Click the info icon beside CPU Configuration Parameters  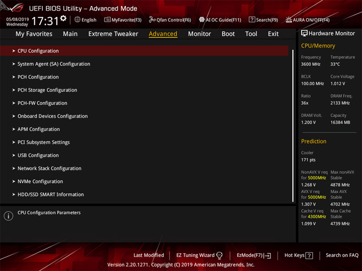(9, 216)
